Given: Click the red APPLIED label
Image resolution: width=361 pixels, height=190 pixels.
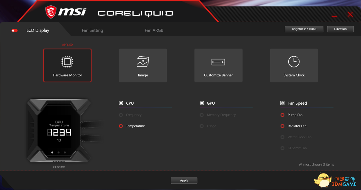Looking at the screenshot, I should click(67, 45).
